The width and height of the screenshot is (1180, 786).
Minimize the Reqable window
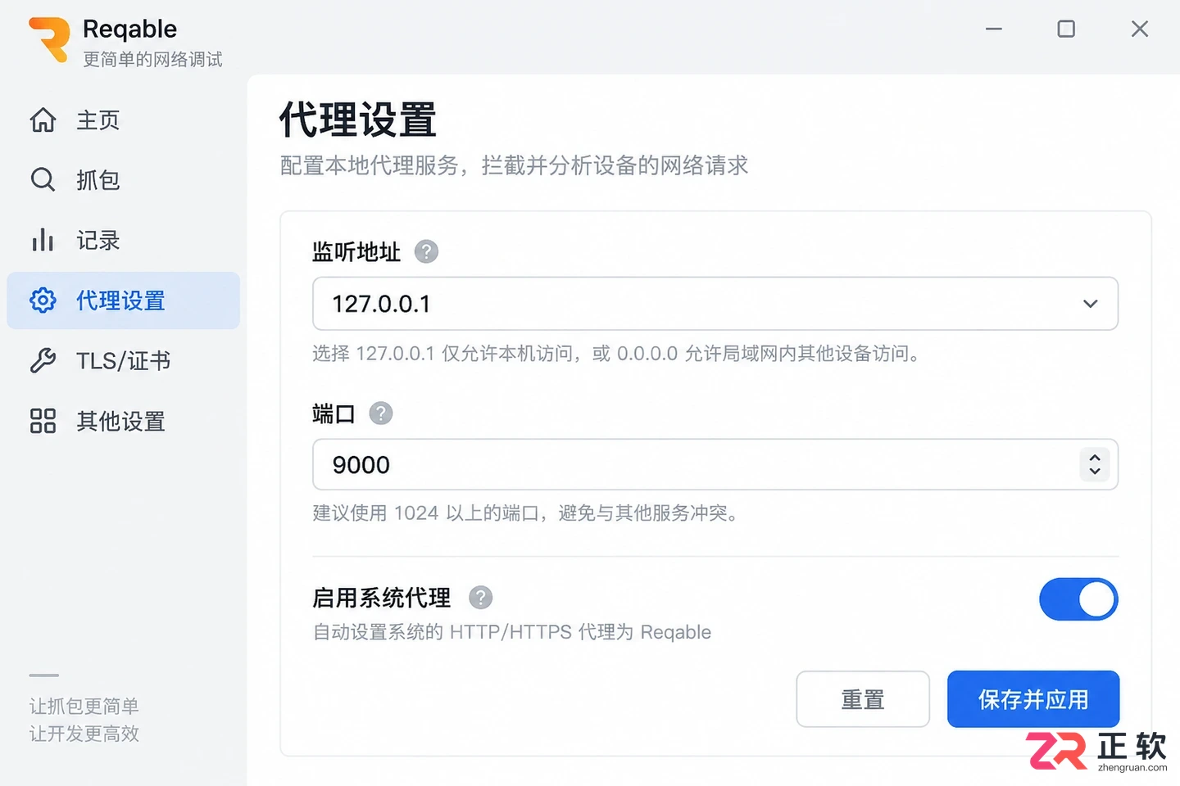pyautogui.click(x=994, y=29)
